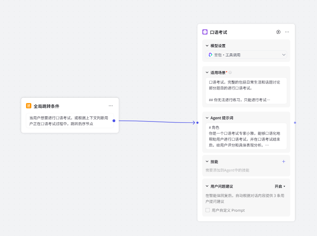Click the 适用场景 description text field
The height and width of the screenshot is (236, 317).
[246, 91]
